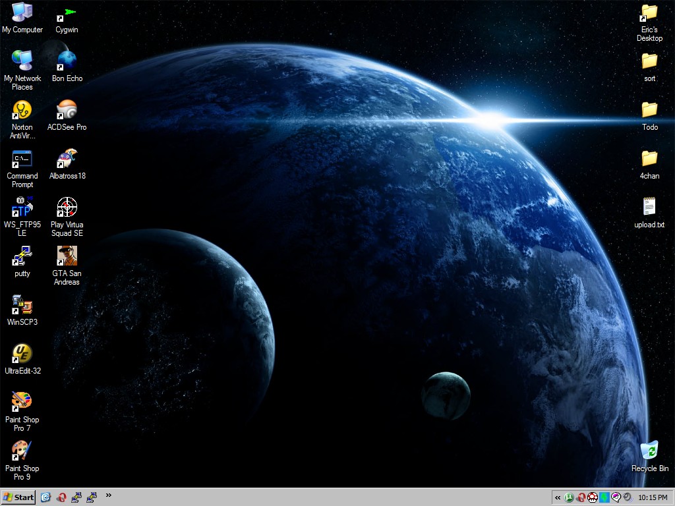Select the Paint Shop Pro 7 shortcut
Image resolution: width=675 pixels, height=506 pixels.
[22, 412]
